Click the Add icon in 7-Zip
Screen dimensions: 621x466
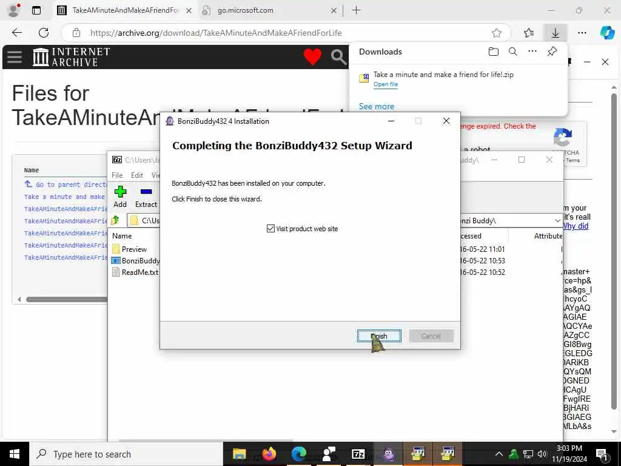(x=120, y=197)
